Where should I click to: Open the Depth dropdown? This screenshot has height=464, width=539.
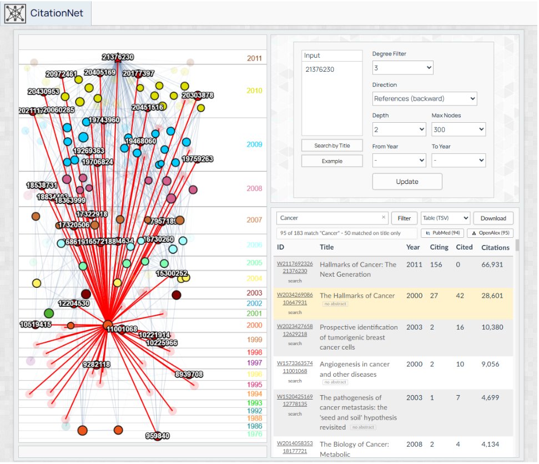[x=399, y=129]
